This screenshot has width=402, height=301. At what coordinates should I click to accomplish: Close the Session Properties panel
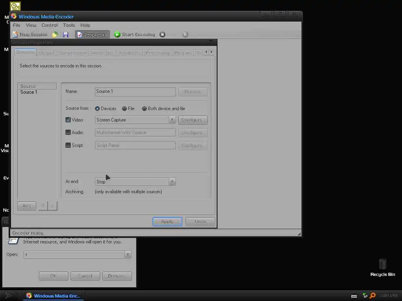pyautogui.click(x=211, y=41)
